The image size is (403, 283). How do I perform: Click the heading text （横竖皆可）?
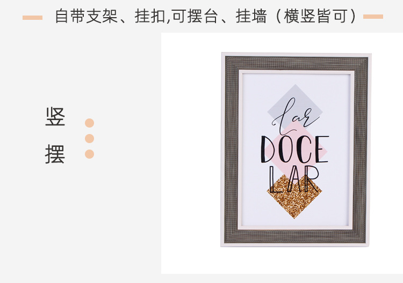coord(316,16)
